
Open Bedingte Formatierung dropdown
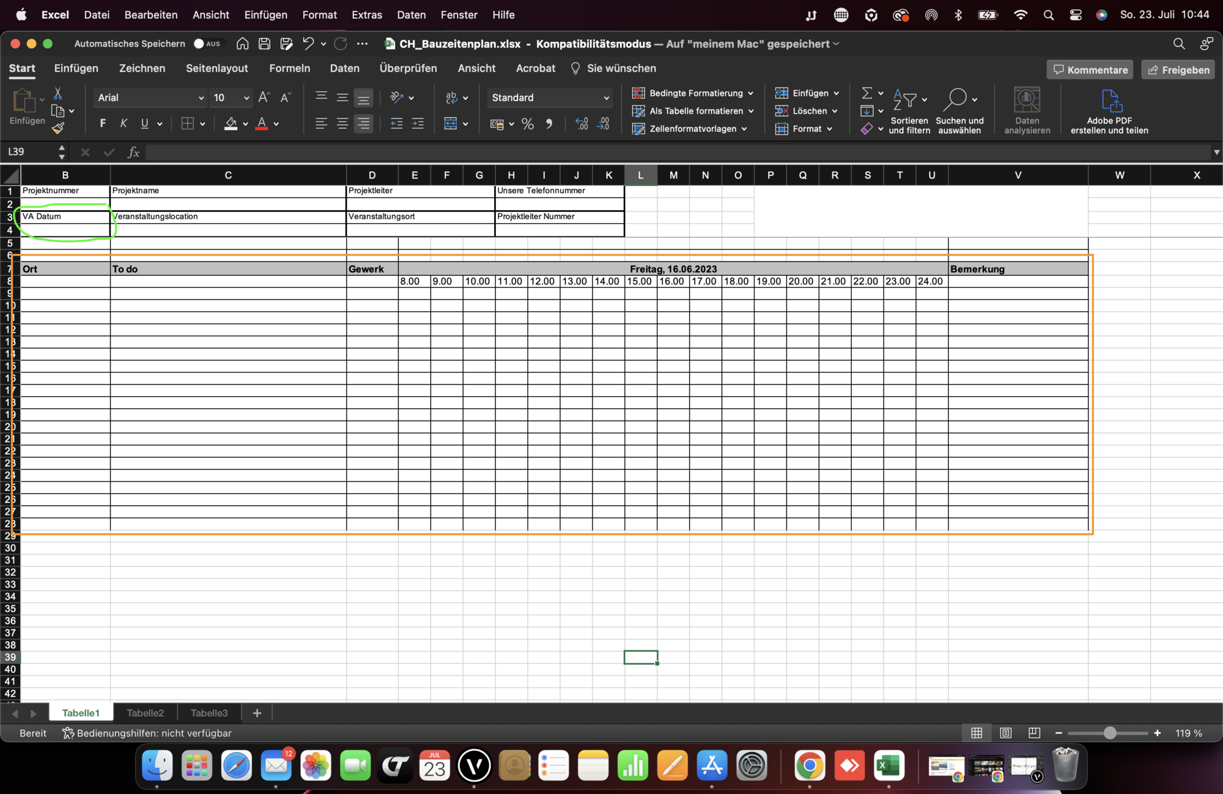[x=693, y=93]
